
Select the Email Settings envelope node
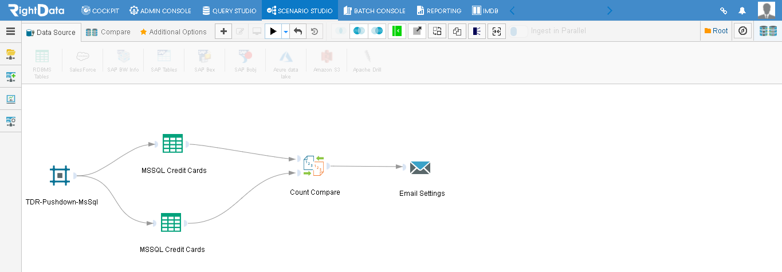click(420, 167)
